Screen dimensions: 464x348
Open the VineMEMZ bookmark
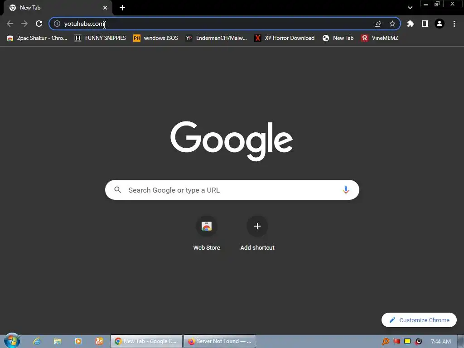pyautogui.click(x=380, y=38)
